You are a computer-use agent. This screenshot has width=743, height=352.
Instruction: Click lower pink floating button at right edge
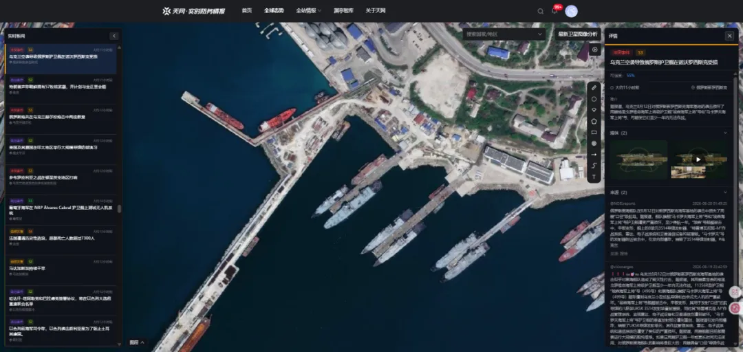(736, 309)
